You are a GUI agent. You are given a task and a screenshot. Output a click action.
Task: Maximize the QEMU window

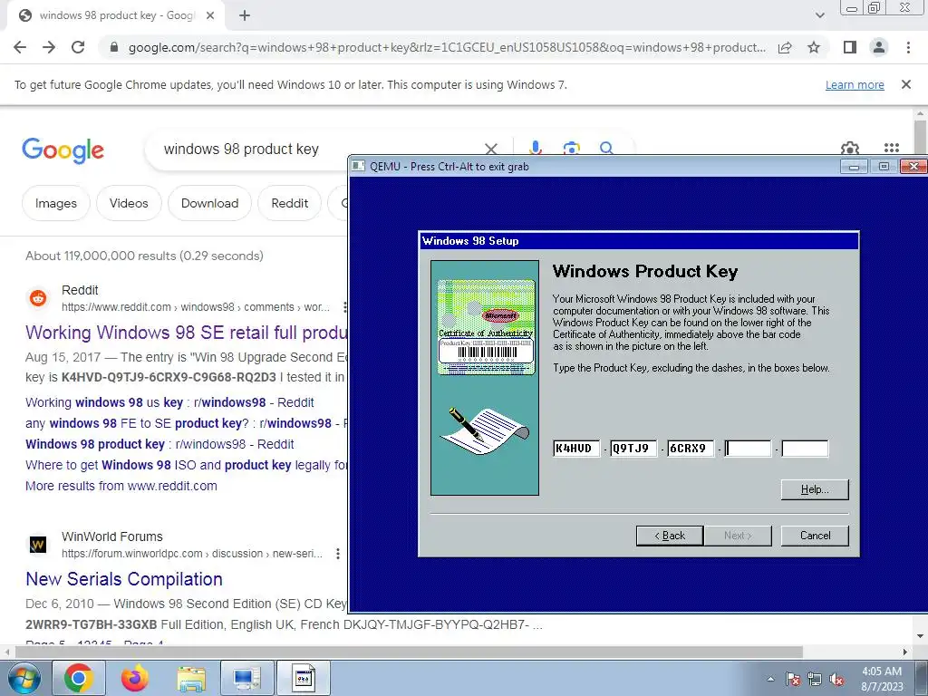pyautogui.click(x=884, y=167)
